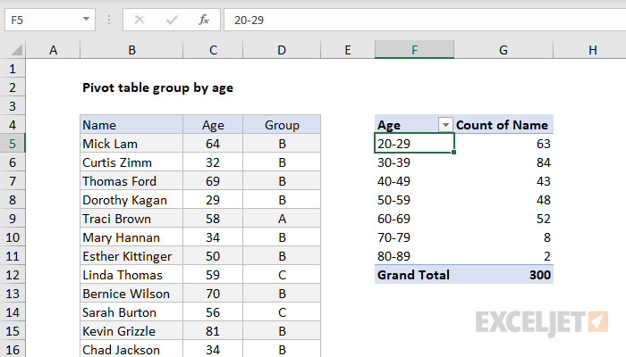
Task: Click inside the formula bar showing 20-29
Action: click(425, 20)
